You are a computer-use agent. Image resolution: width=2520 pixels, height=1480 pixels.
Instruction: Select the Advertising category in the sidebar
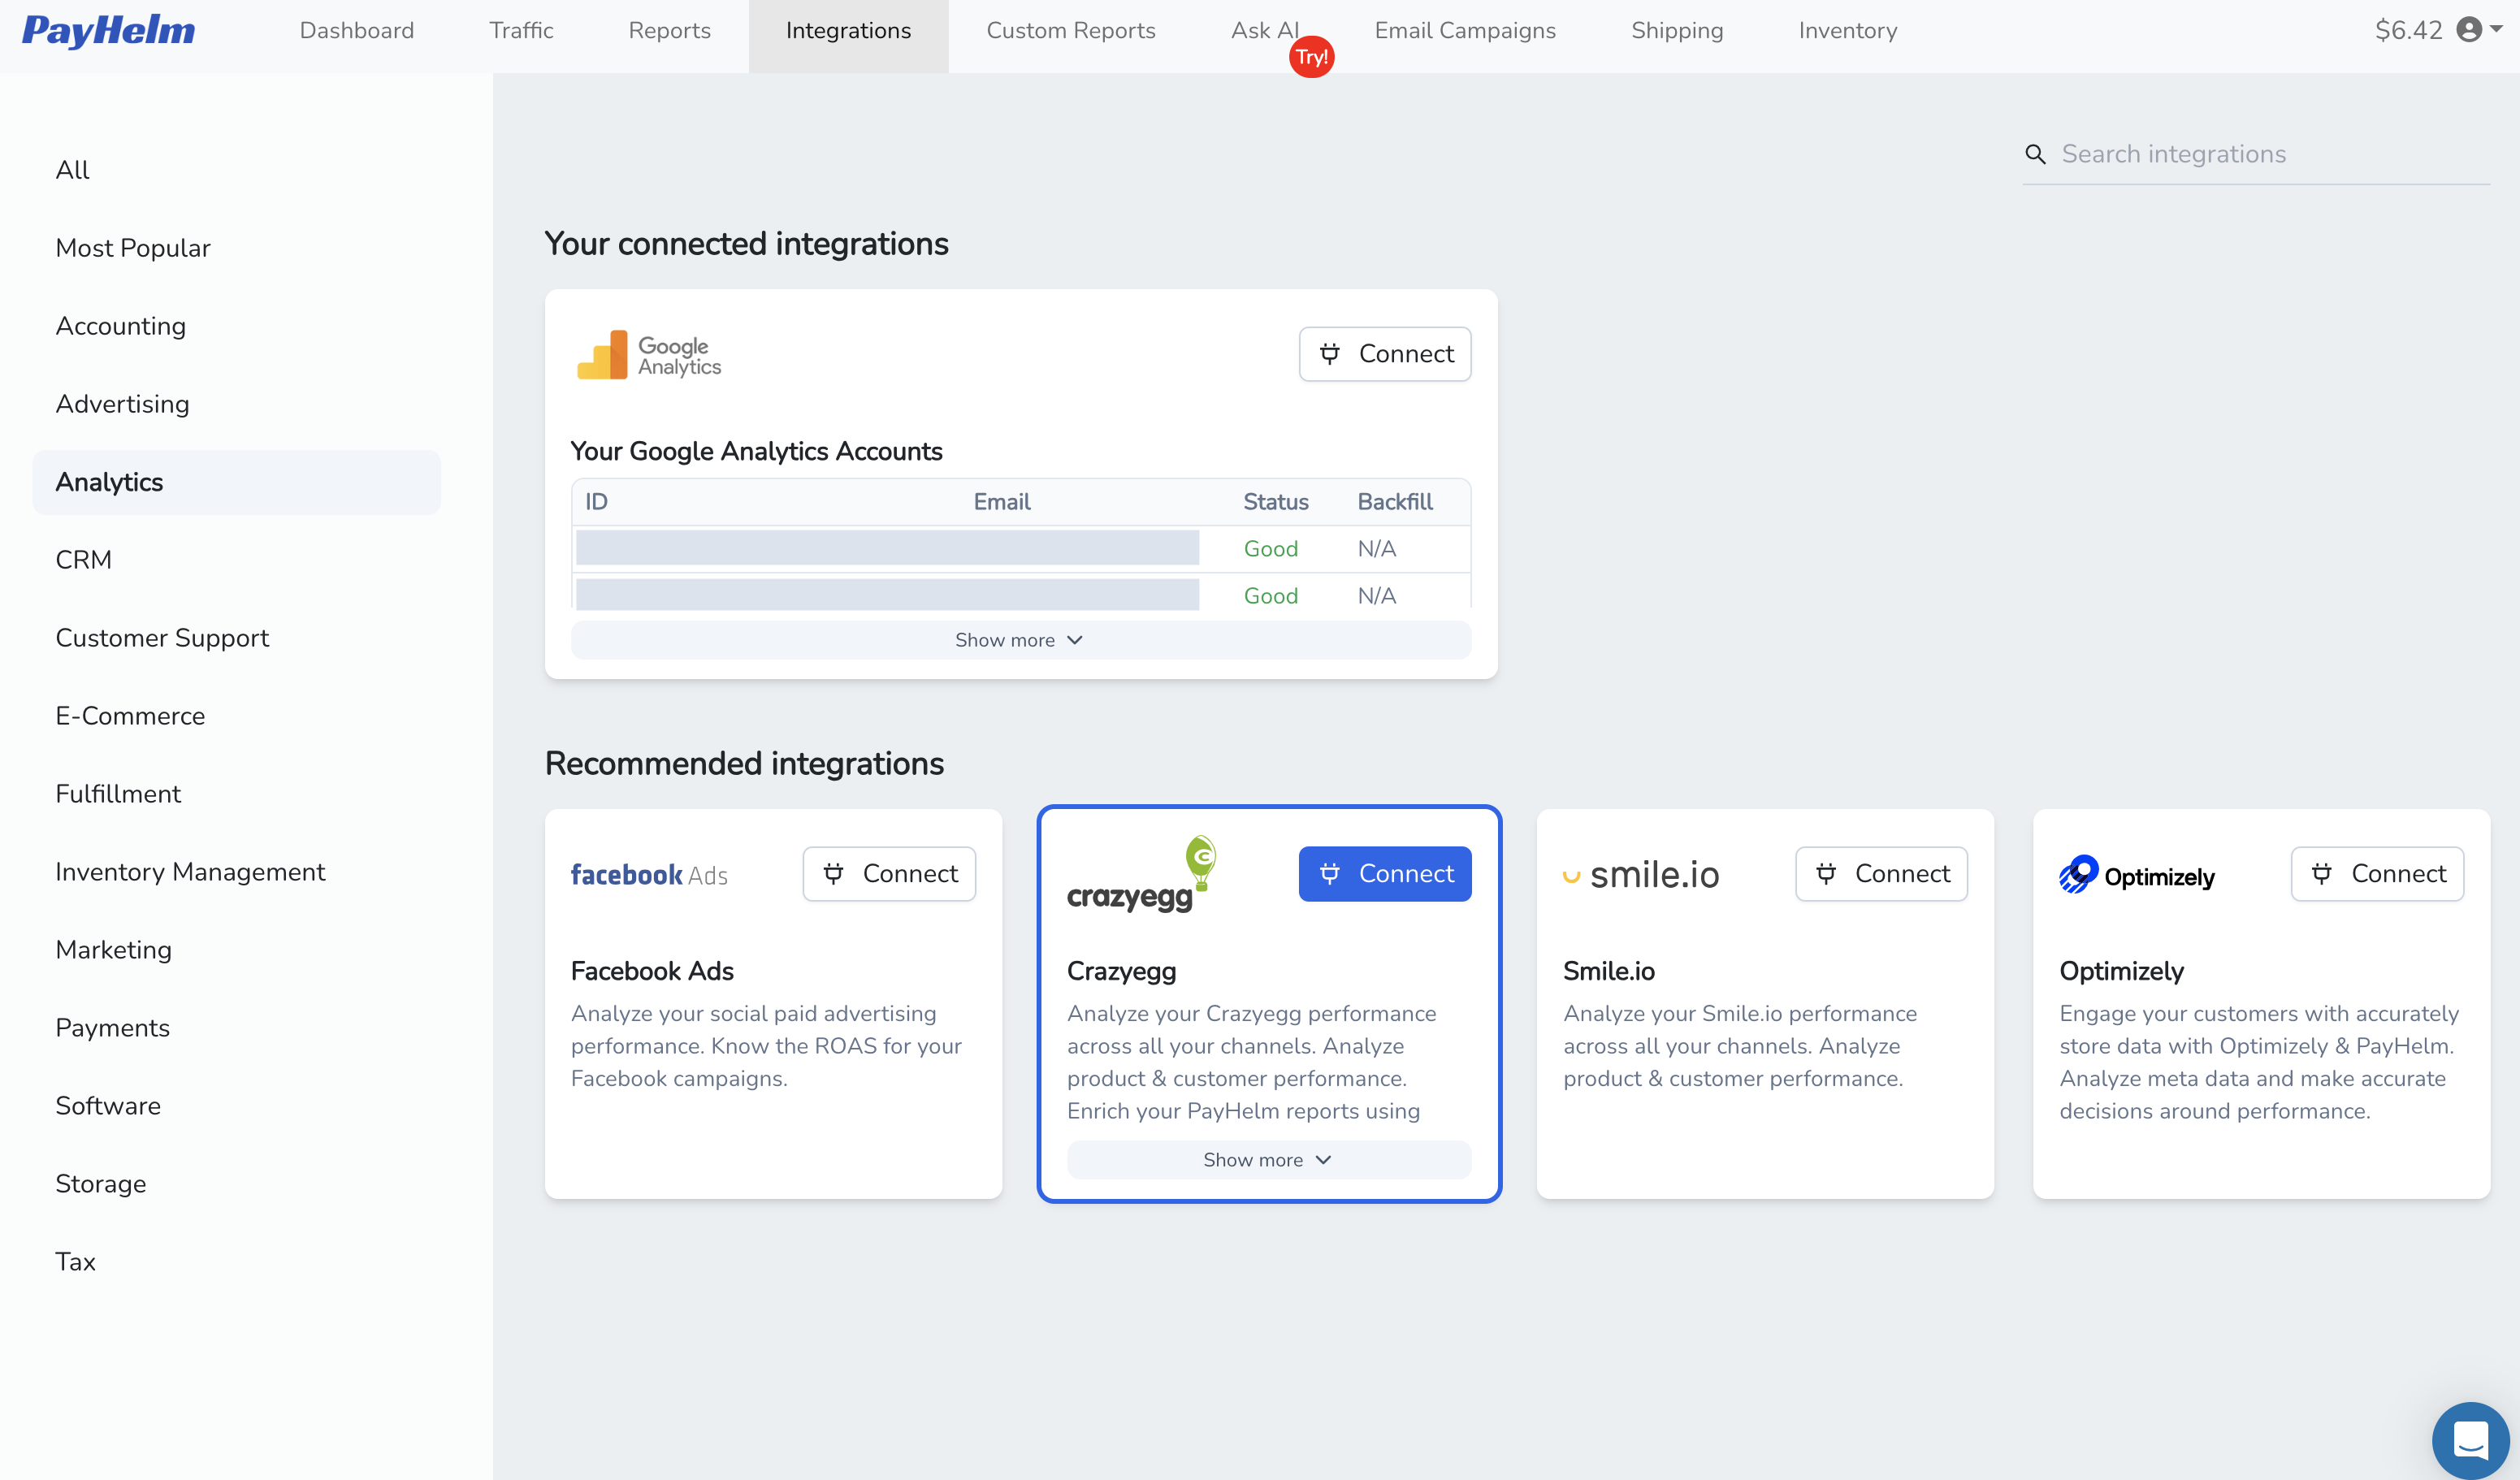point(122,404)
